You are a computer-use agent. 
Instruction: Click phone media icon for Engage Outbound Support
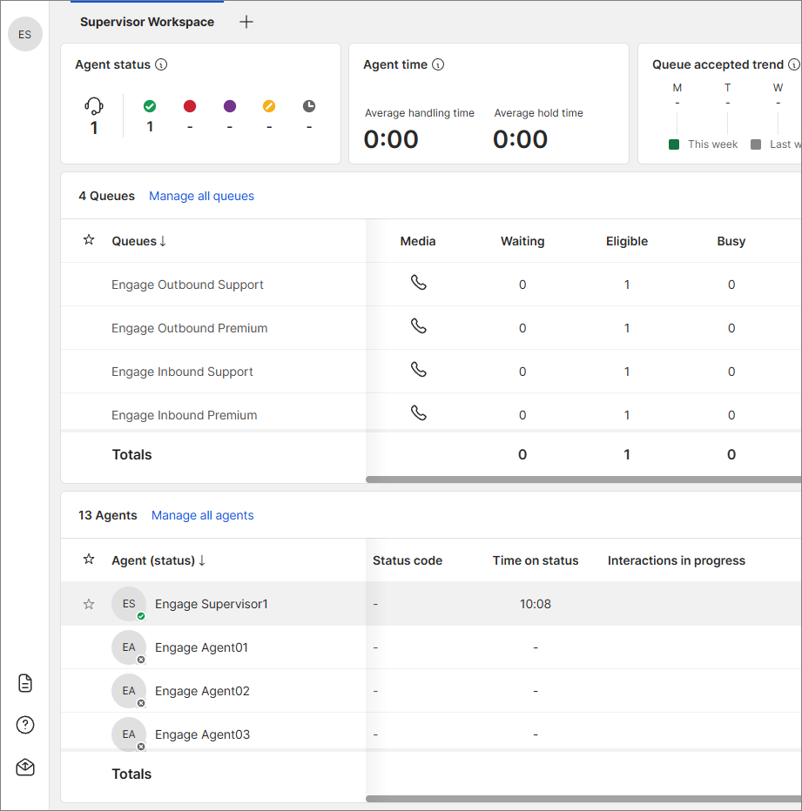click(418, 283)
